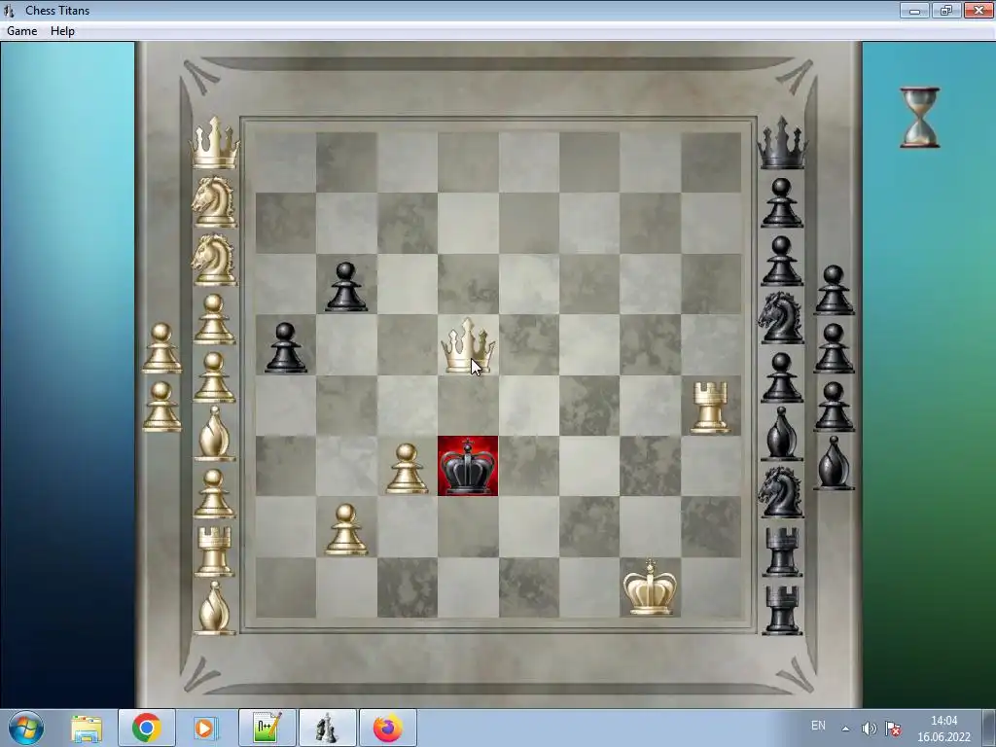Select white pawn beside the black king

(x=407, y=469)
